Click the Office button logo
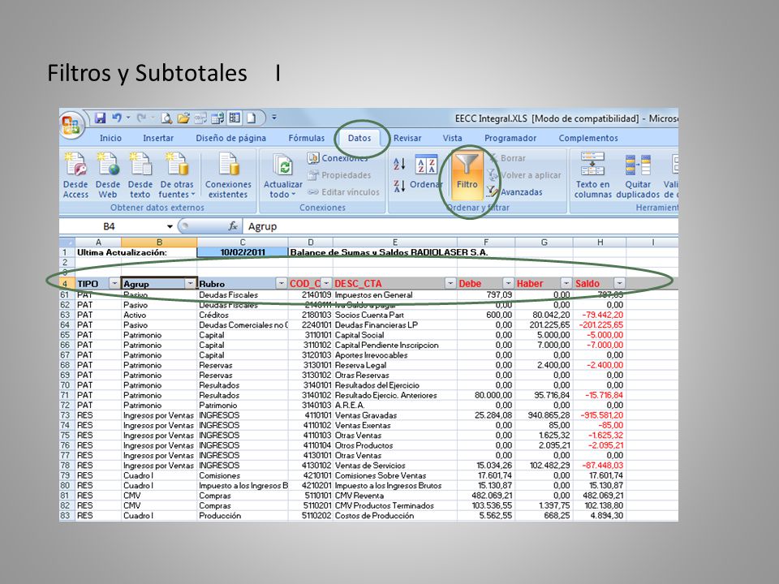Screen dimensions: 779x584 pos(71,123)
